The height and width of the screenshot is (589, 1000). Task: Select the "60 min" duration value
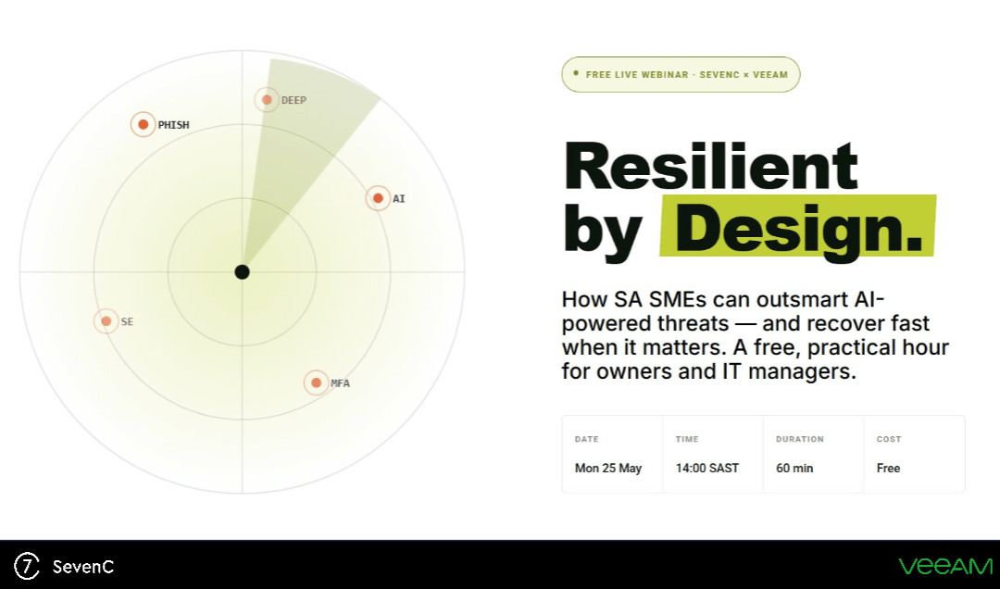[x=794, y=469]
